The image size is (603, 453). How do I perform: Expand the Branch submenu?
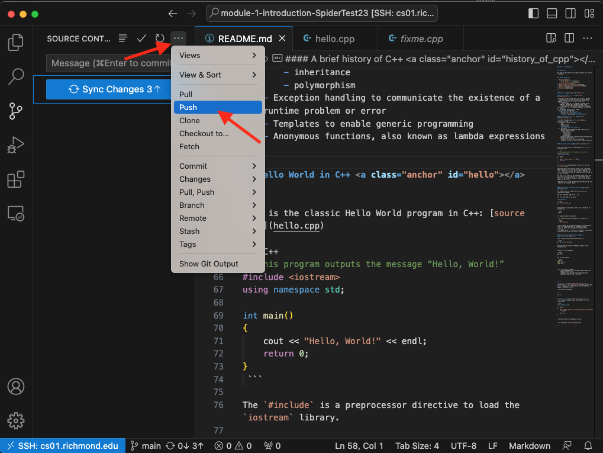click(218, 205)
